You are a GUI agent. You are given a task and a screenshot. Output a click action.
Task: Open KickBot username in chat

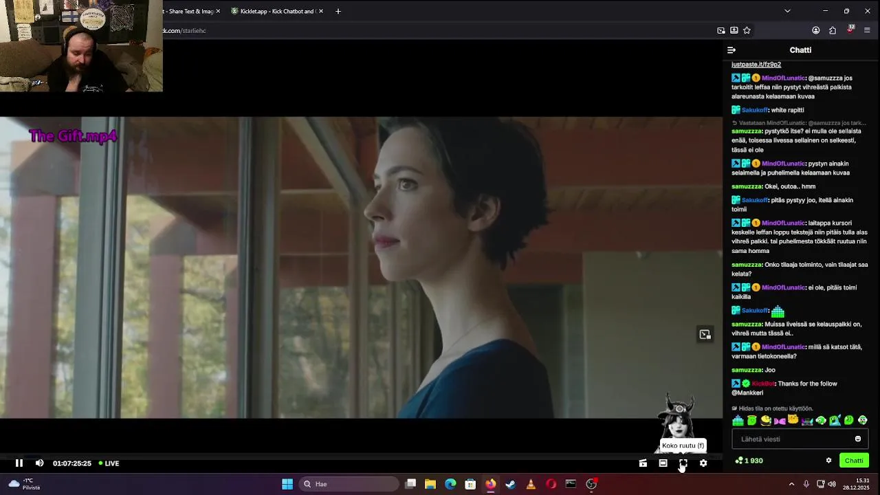[763, 384]
